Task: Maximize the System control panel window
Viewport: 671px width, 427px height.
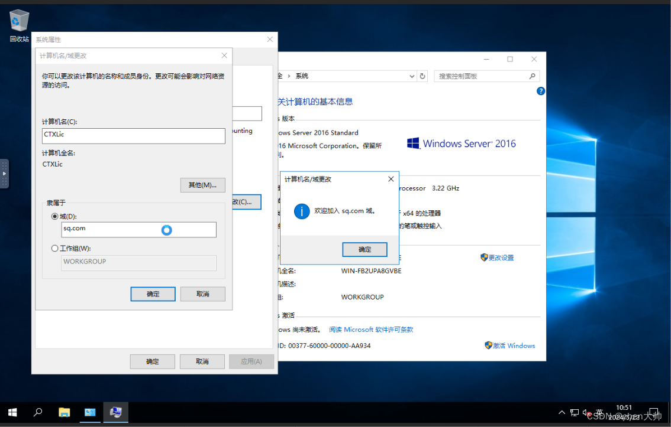Action: [509, 59]
